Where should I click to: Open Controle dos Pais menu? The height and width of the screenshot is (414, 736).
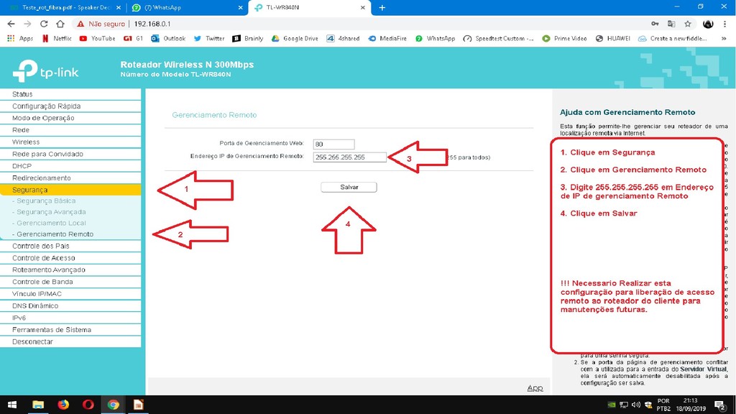[x=70, y=246]
